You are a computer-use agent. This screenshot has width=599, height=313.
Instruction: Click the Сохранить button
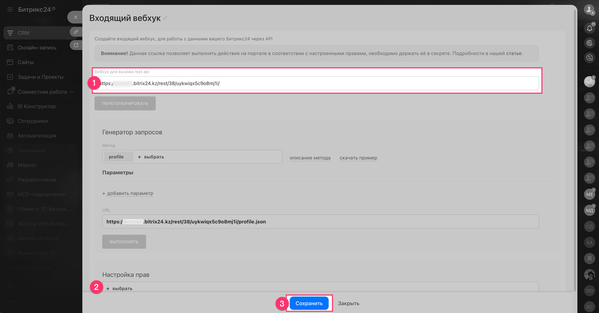[309, 304]
